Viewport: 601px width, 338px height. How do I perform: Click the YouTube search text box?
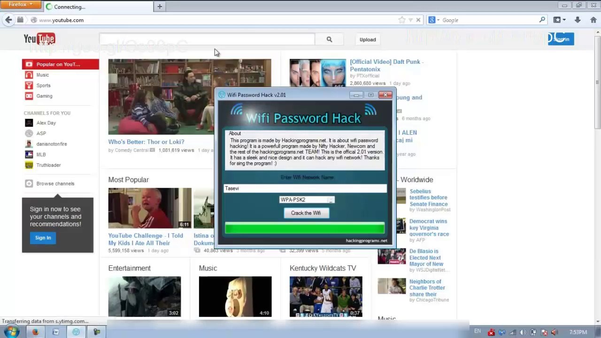coord(207,39)
